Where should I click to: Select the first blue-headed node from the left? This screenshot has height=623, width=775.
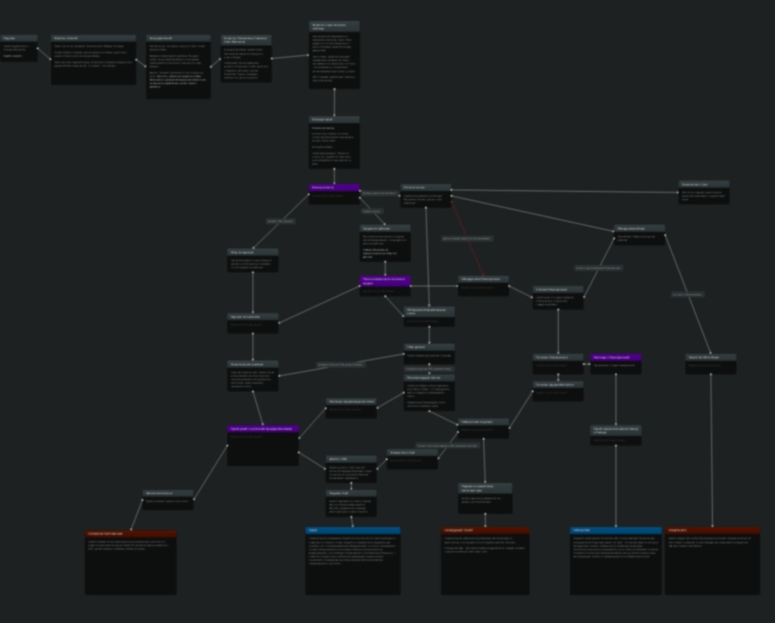click(353, 561)
